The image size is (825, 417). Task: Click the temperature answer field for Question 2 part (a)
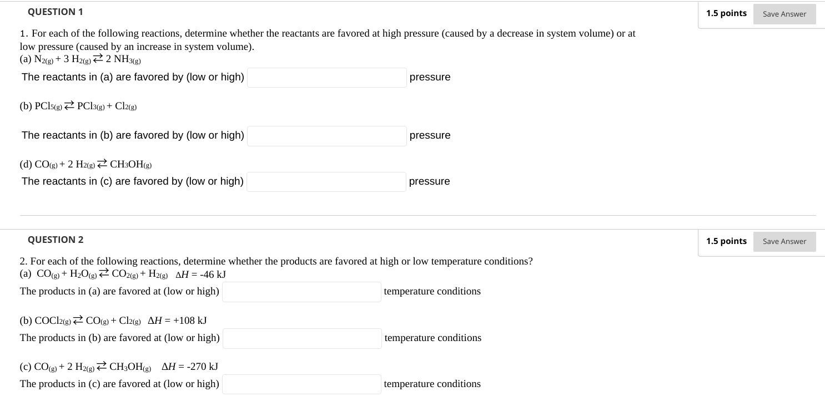point(301,292)
